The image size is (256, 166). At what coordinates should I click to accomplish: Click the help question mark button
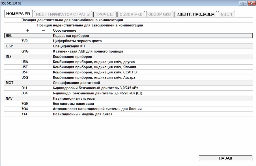coord(243,3)
